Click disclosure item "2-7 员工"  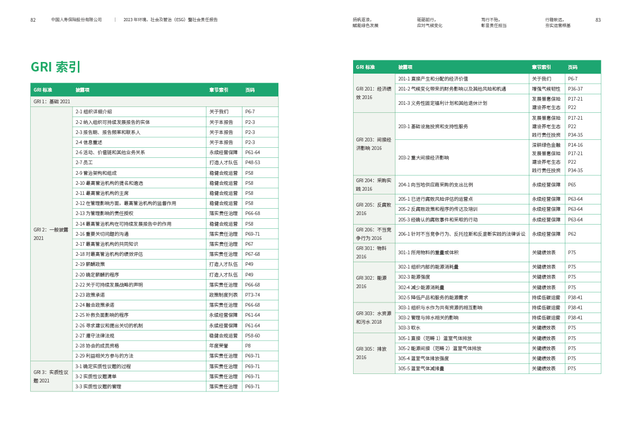[84, 163]
